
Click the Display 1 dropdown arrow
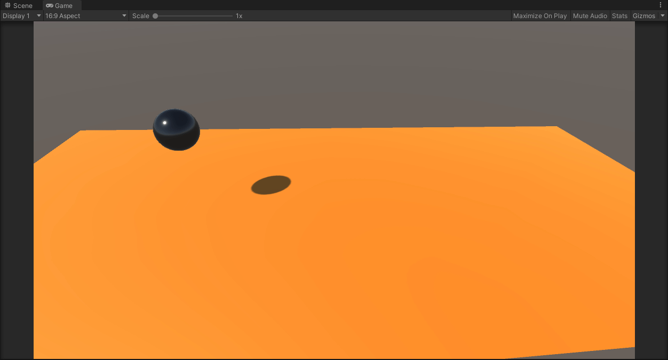(x=38, y=15)
